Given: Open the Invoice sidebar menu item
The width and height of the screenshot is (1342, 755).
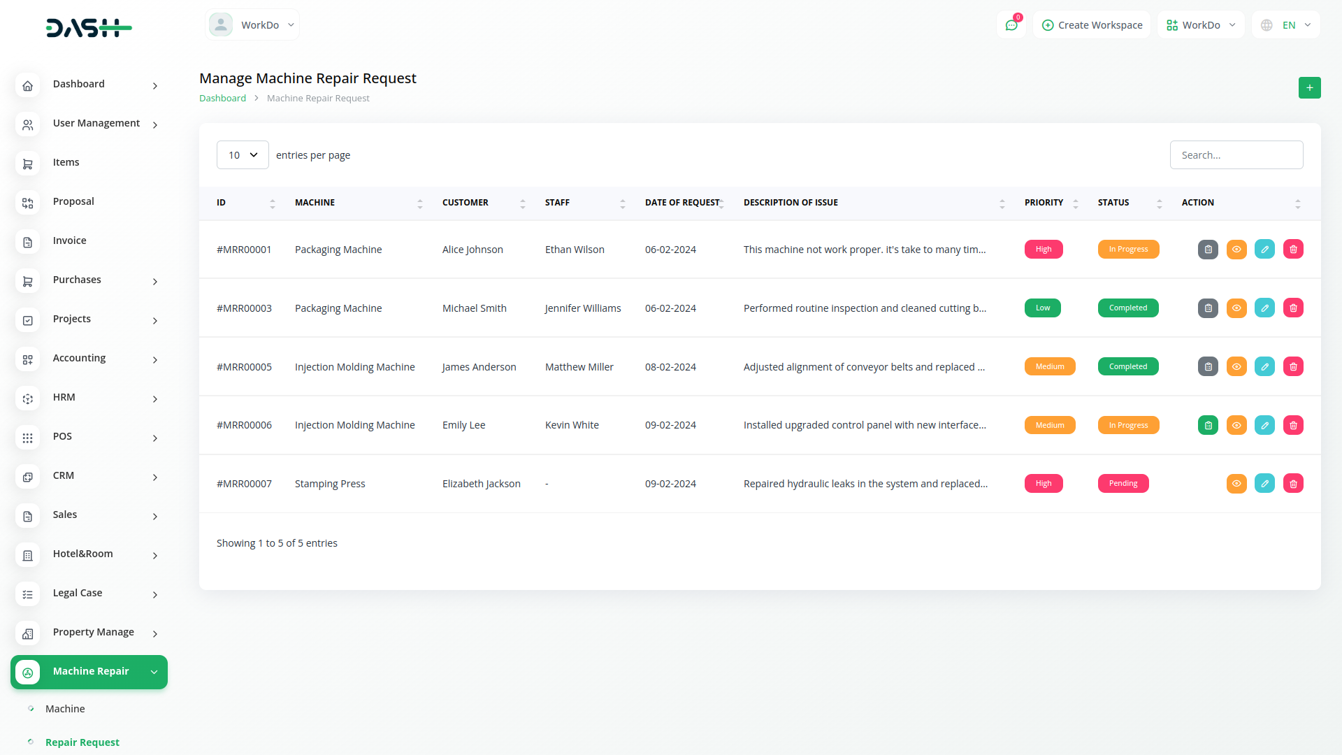Looking at the screenshot, I should coord(69,240).
